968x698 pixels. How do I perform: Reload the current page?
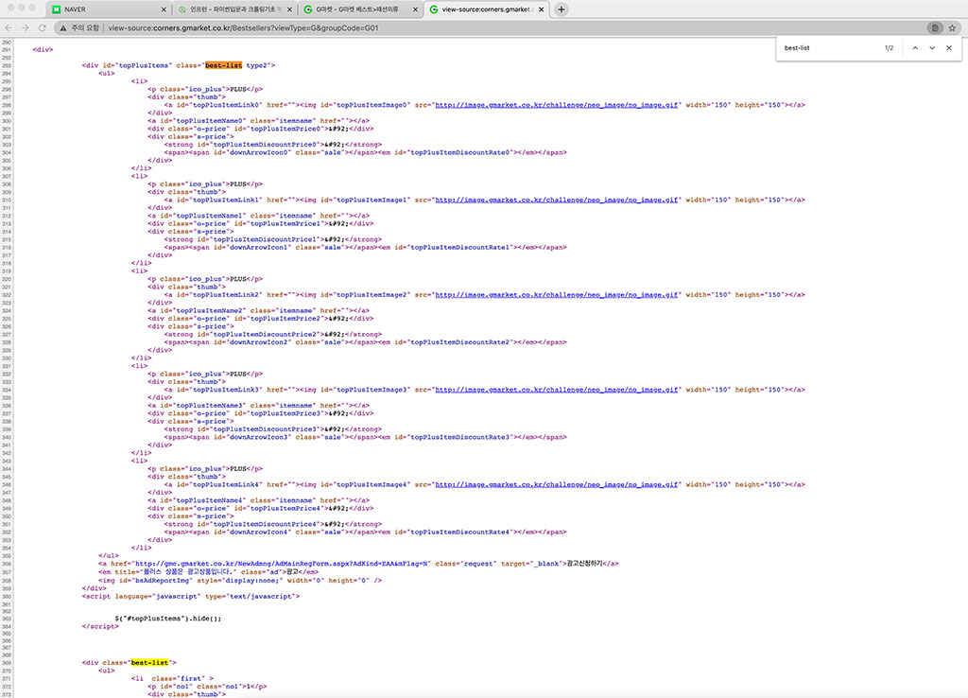click(42, 27)
